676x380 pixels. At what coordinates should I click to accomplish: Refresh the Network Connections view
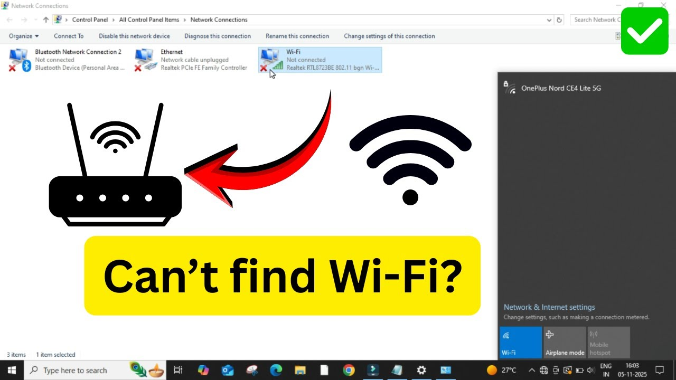point(559,20)
